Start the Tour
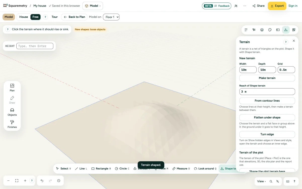Screen dimensions: 302x189 55,17
